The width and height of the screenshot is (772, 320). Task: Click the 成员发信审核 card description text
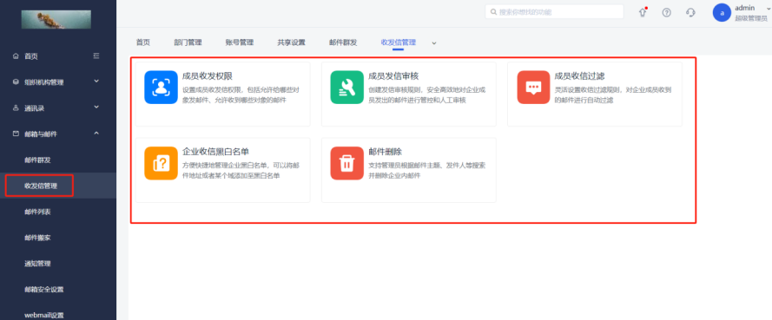tap(427, 95)
